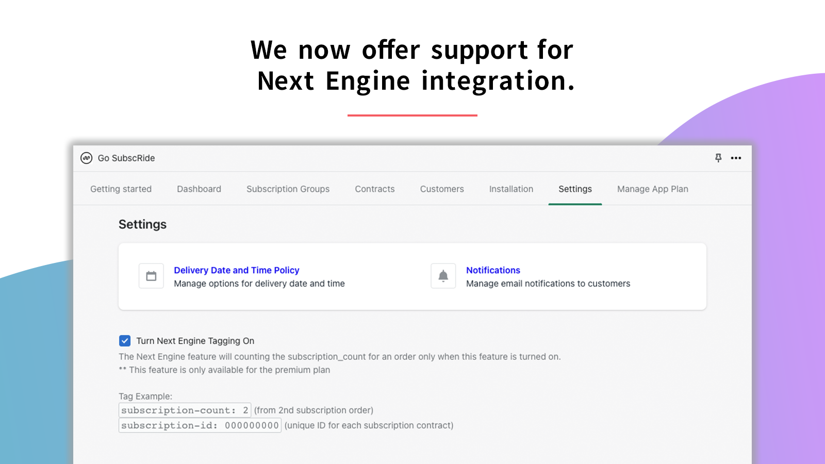Click the bell notifications icon
This screenshot has width=825, height=464.
pos(443,276)
